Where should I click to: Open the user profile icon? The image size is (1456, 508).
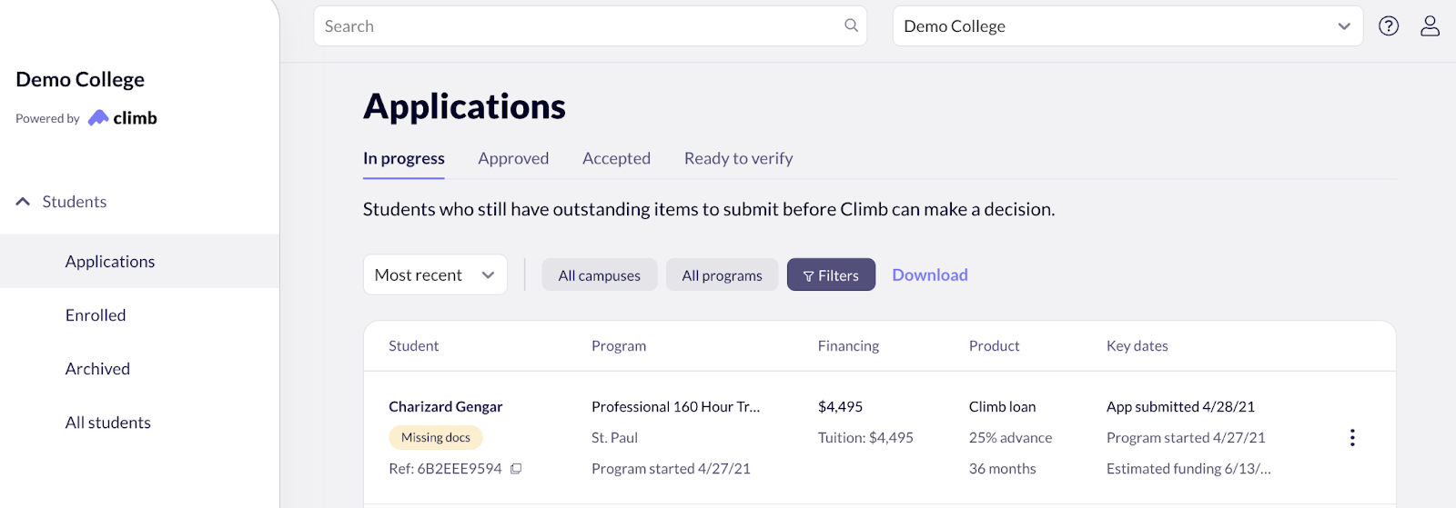[x=1431, y=26]
